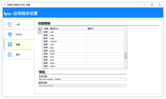Open the 一般 general settings icon
The image size is (166, 99).
[x=10, y=24]
